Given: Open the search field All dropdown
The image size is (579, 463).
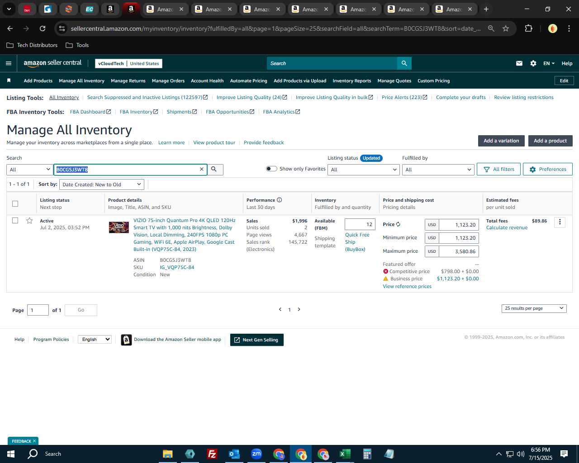Looking at the screenshot, I should (30, 170).
